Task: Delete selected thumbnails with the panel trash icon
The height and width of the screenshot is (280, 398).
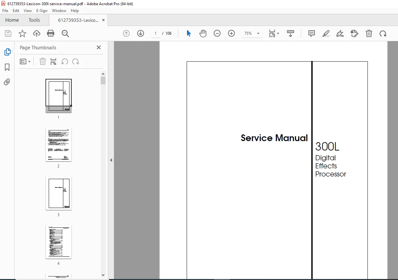Action: point(43,62)
